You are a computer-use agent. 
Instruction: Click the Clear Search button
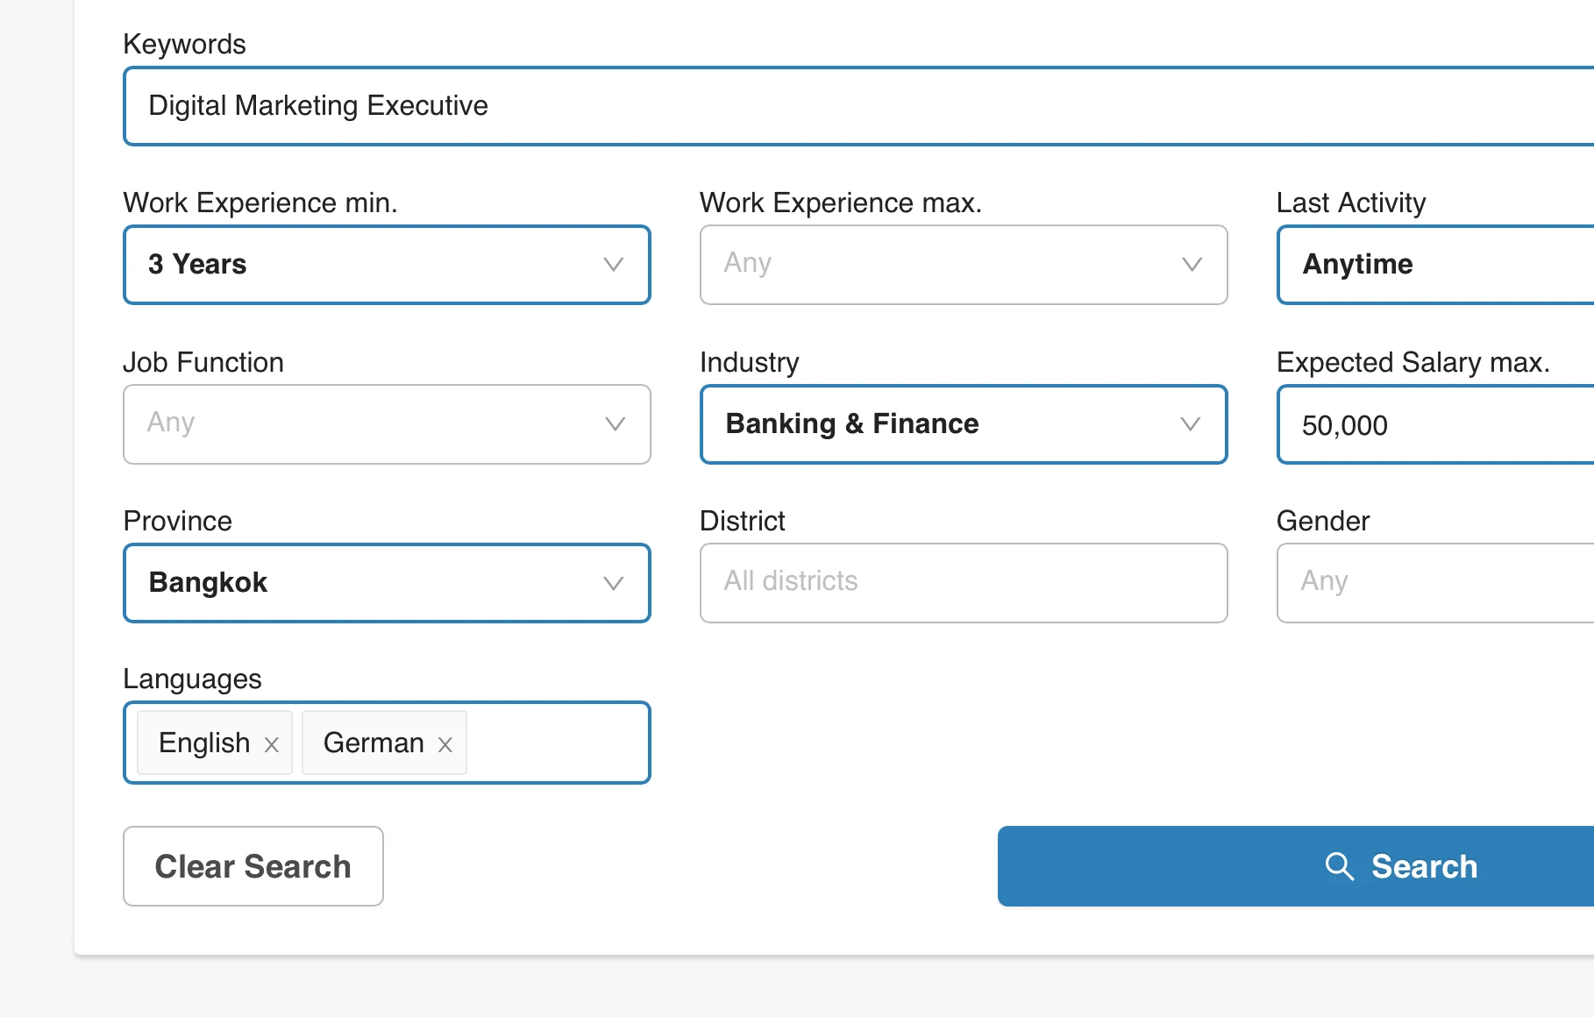[253, 866]
